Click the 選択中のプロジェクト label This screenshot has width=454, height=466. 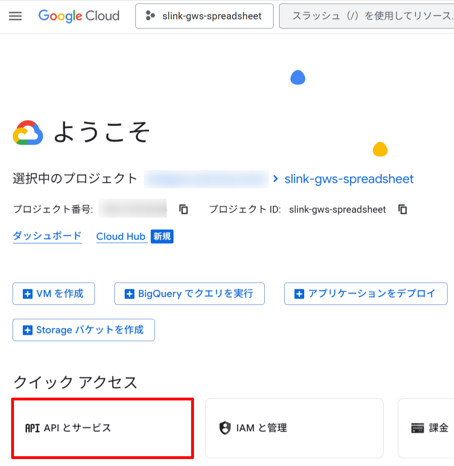(75, 179)
